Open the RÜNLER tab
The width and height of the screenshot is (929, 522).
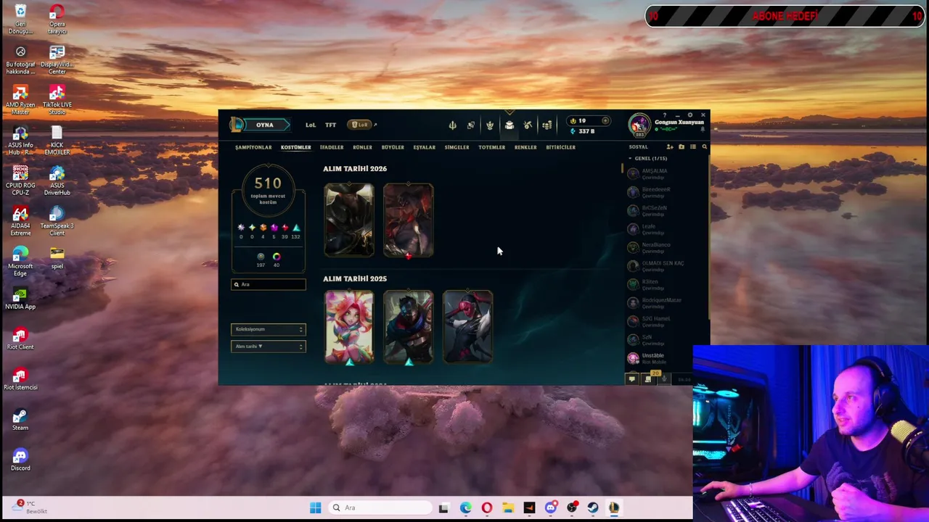point(362,147)
